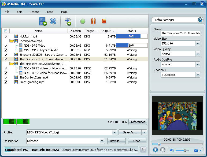This screenshot has width=207, height=157.
Task: Click the Open destination button
Action: pyautogui.click(x=137, y=141)
